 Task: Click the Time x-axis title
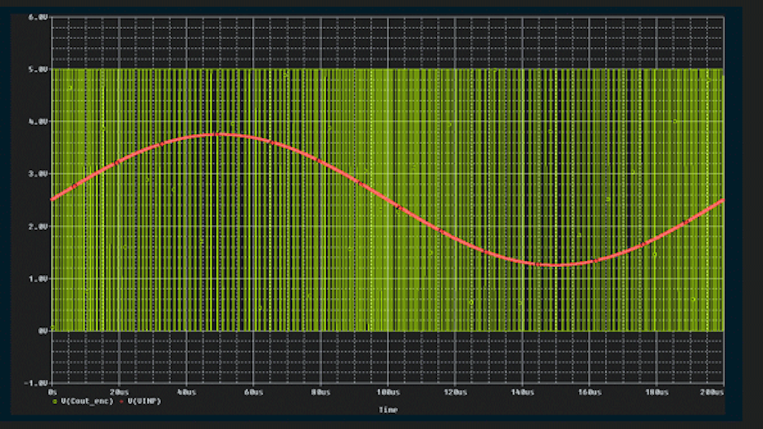pyautogui.click(x=388, y=410)
